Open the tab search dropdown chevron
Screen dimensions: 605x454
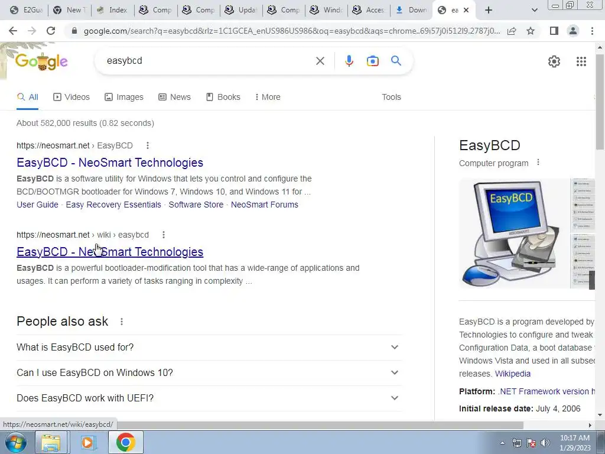click(x=534, y=10)
